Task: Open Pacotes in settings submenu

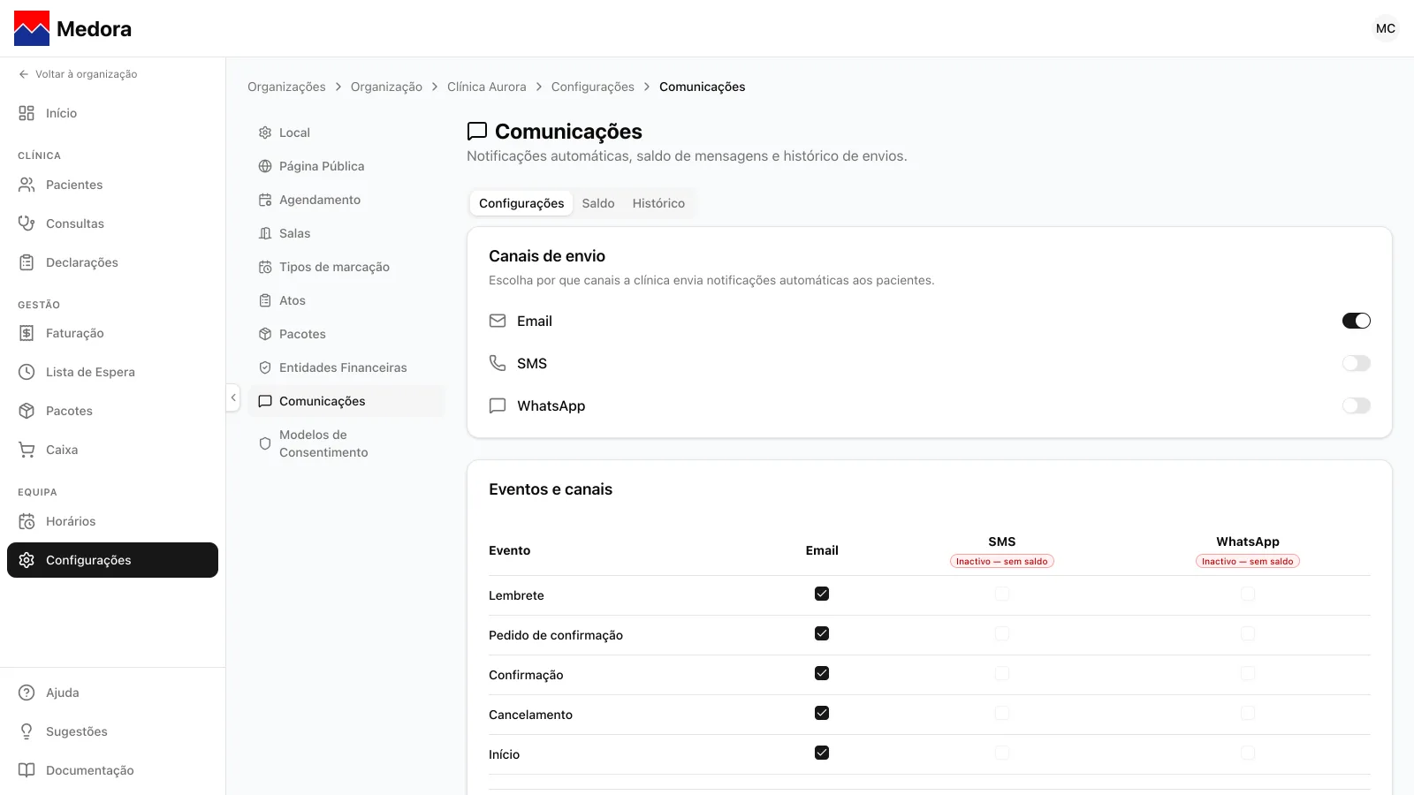Action: tap(346, 334)
